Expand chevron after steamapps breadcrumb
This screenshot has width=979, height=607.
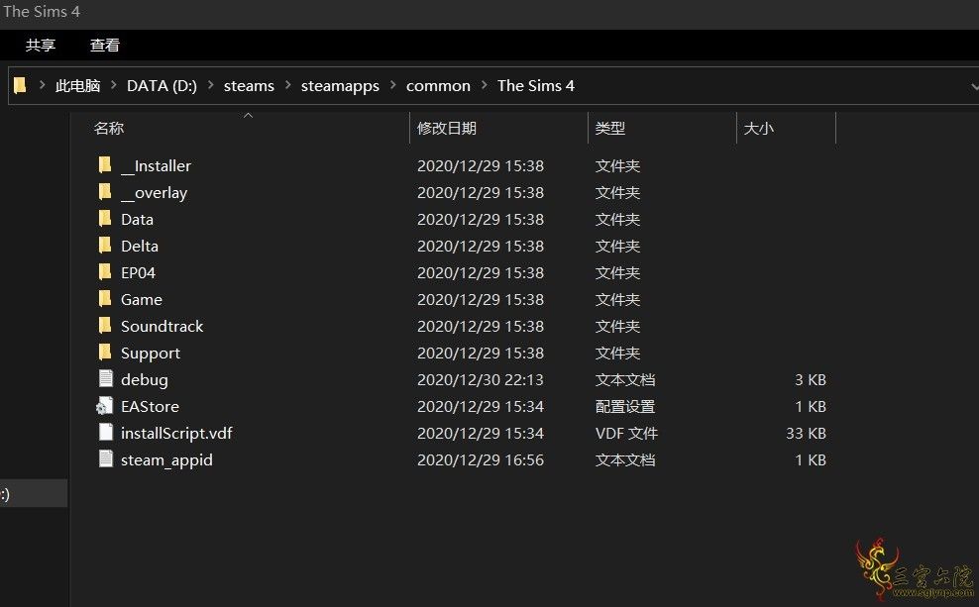[392, 85]
